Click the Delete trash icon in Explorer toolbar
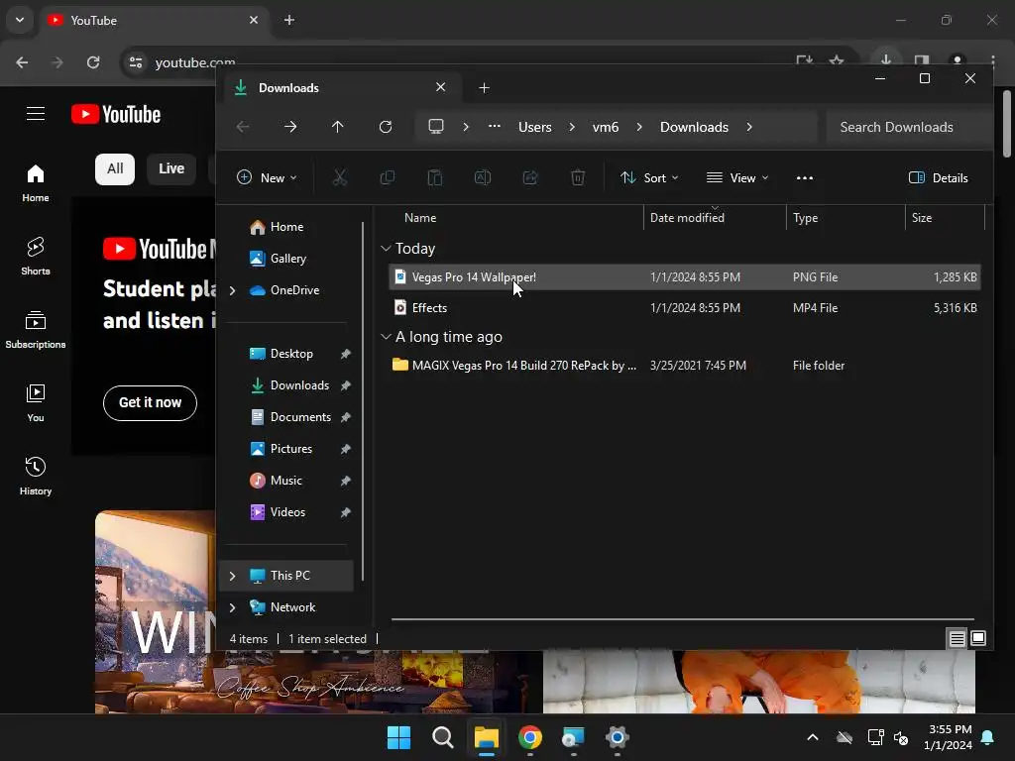This screenshot has height=761, width=1015. click(578, 178)
